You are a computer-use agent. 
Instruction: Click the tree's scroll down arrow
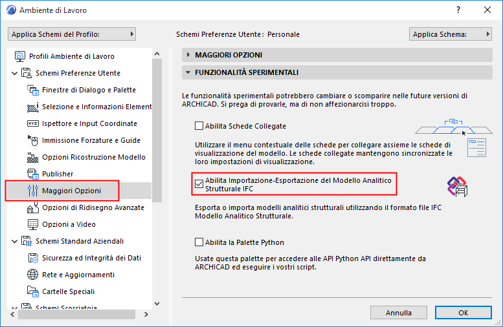click(157, 303)
